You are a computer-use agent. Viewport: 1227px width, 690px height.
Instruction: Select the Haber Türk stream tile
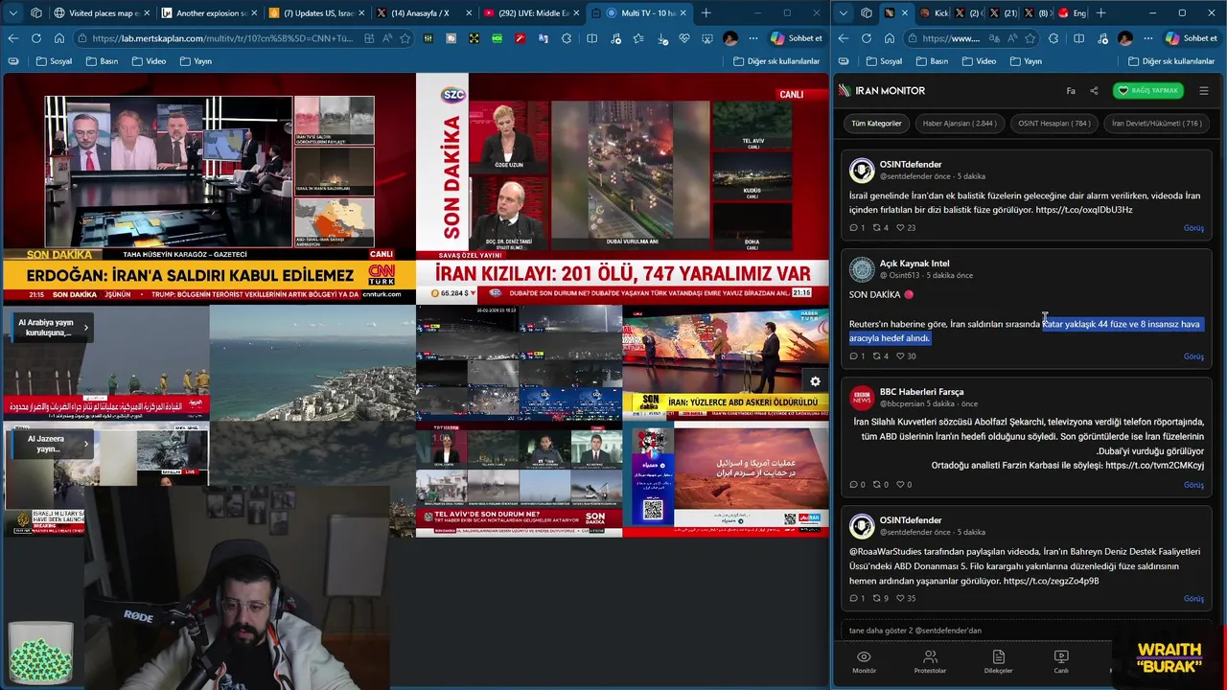pyautogui.click(x=726, y=363)
